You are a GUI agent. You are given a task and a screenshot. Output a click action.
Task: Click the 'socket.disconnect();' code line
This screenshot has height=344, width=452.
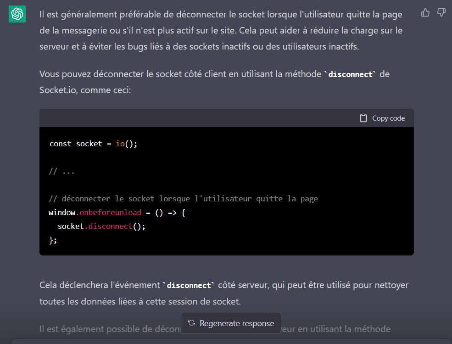tap(101, 227)
